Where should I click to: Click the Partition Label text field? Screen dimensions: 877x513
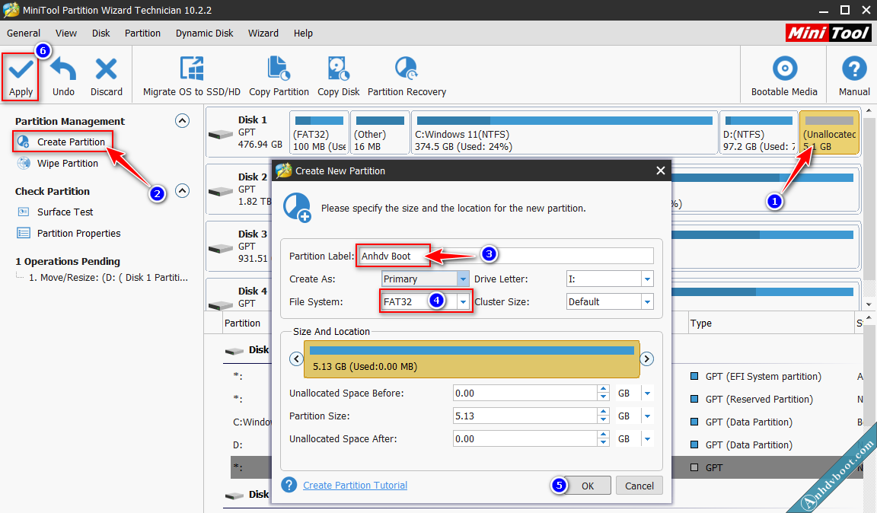[x=505, y=256]
